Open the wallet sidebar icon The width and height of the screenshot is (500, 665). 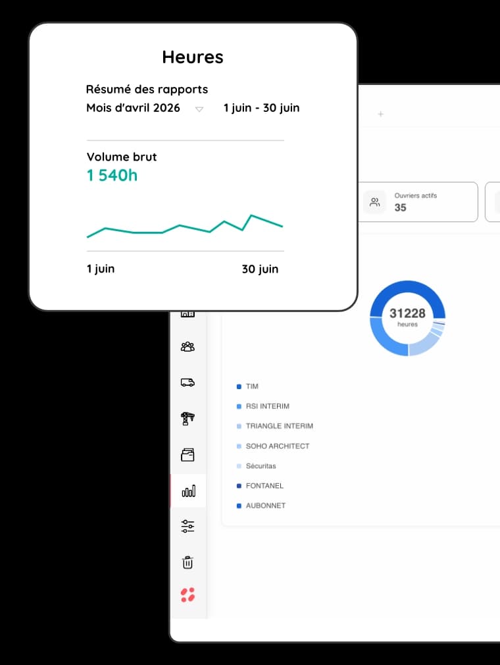tap(187, 455)
